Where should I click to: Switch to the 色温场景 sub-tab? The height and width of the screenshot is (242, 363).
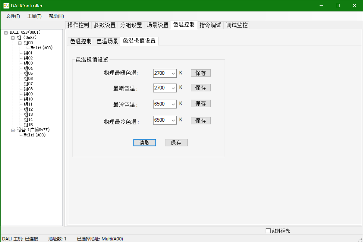coord(107,41)
